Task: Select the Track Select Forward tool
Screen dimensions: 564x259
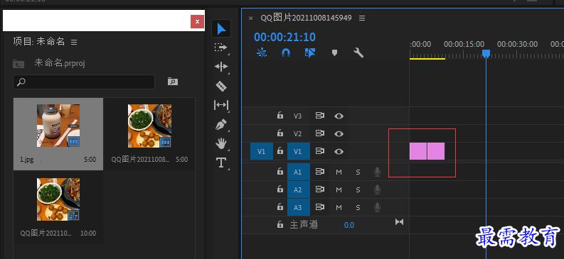Action: pyautogui.click(x=221, y=48)
